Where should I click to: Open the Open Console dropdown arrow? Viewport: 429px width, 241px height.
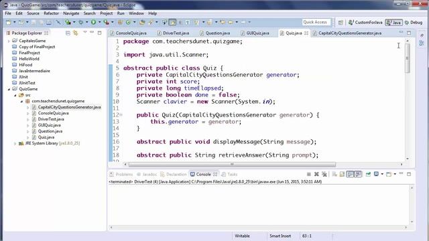395,174
